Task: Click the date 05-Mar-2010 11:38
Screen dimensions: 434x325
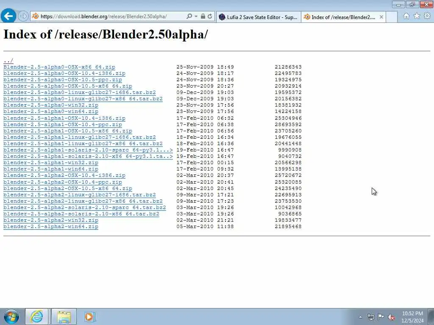Action: (x=205, y=226)
